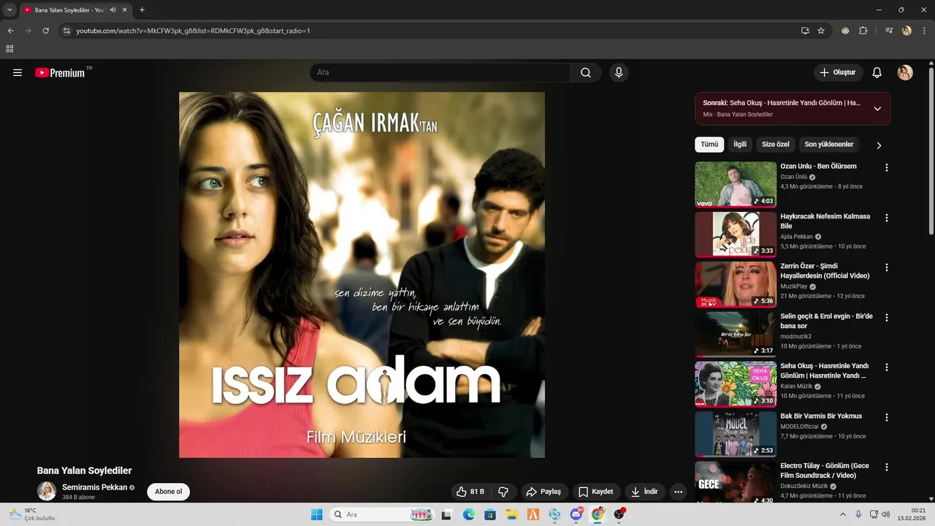This screenshot has height=526, width=935.
Task: Go to YouTube Premium home logo
Action: pos(60,72)
